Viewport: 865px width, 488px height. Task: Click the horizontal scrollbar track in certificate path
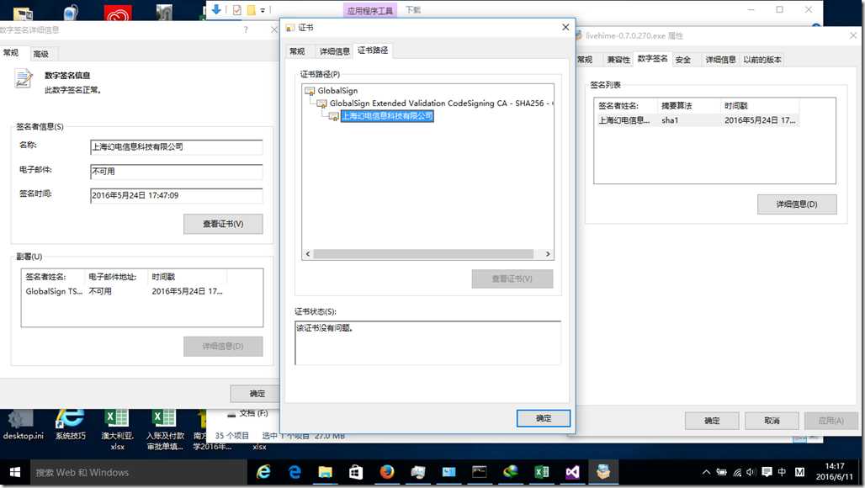pyautogui.click(x=423, y=254)
